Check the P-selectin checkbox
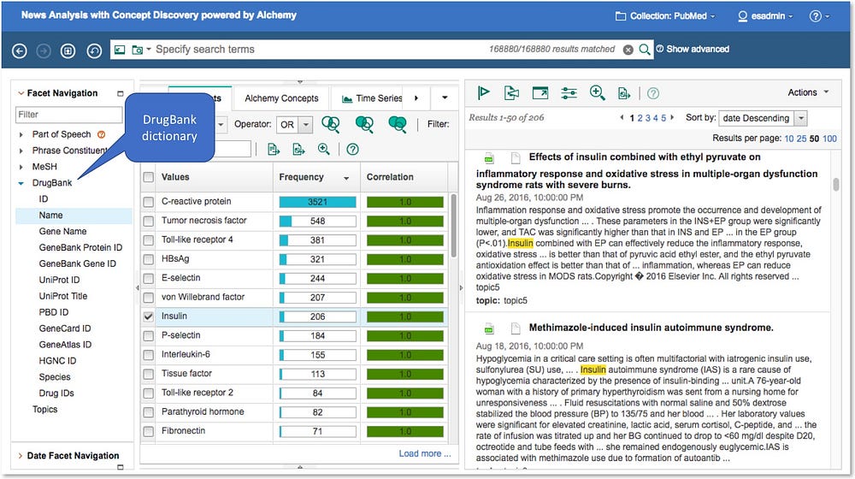The height and width of the screenshot is (479, 855). coord(148,335)
